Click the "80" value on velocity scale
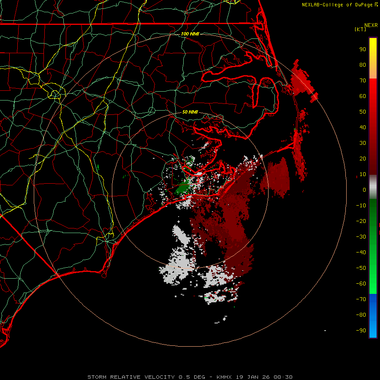The height and width of the screenshot is (380, 380). (363, 65)
